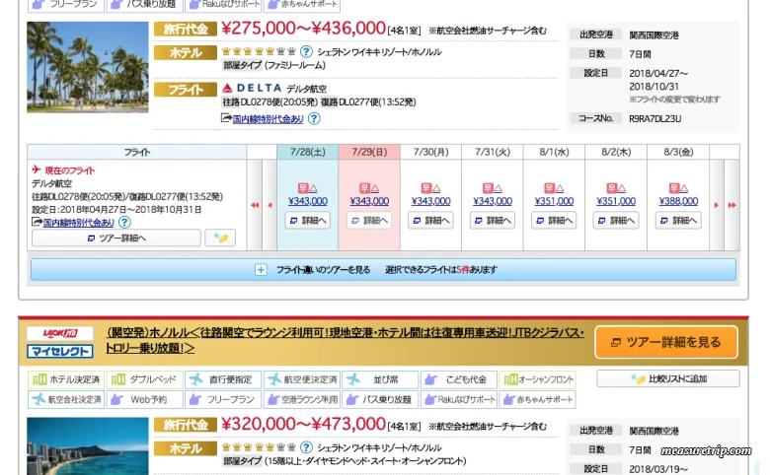Click the 並び席 tag
The image size is (770, 475).
click(380, 379)
